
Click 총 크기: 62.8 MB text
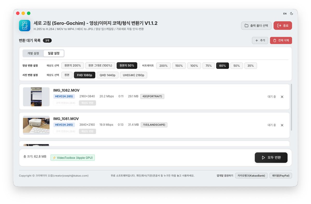[x=35, y=157]
